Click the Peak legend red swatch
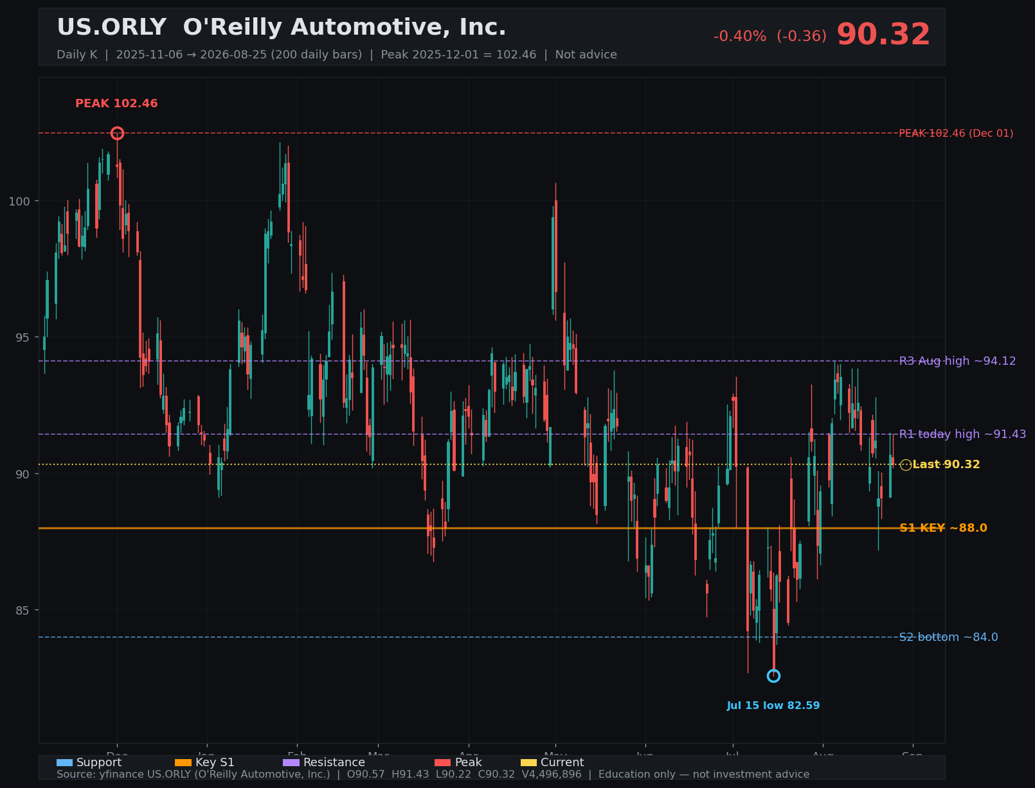This screenshot has height=788, width=1035. (443, 763)
